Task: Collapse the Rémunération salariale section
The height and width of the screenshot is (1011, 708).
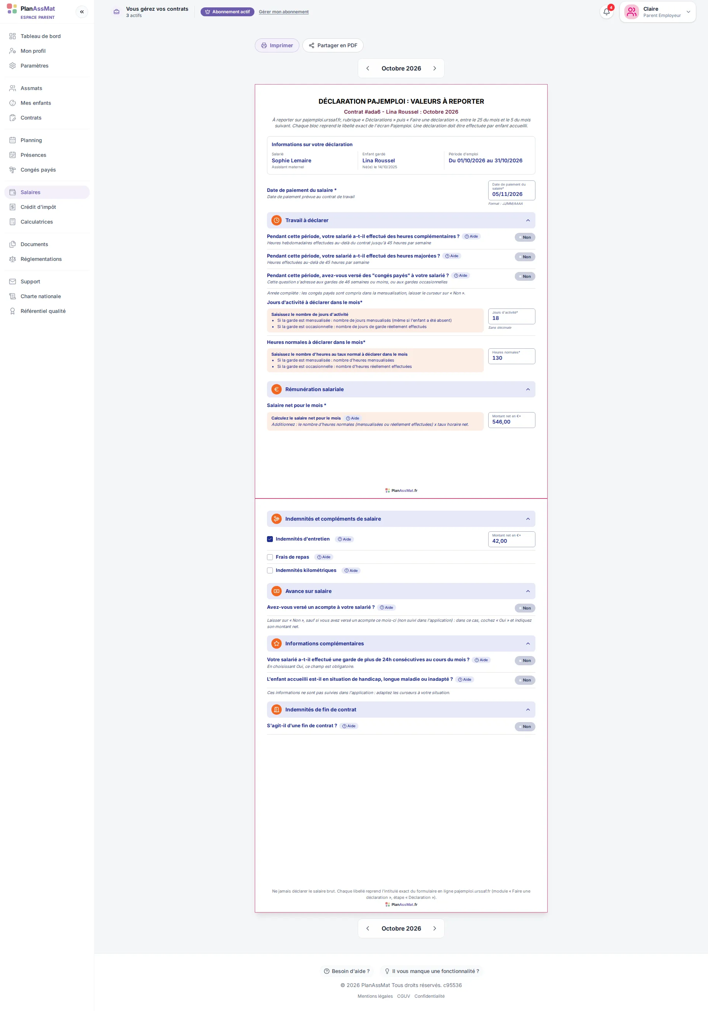Action: [528, 389]
